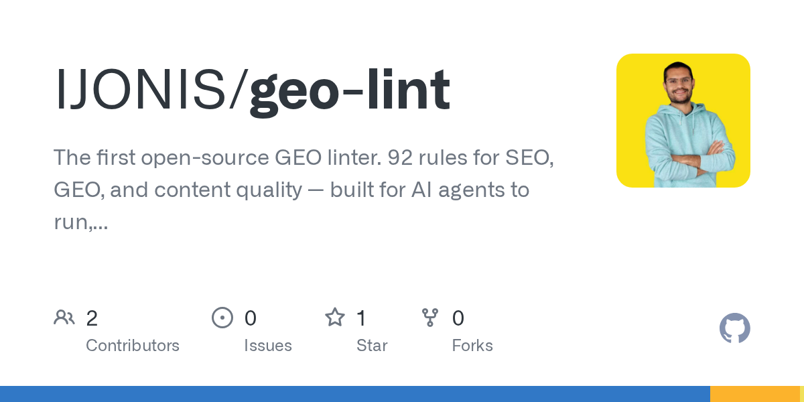Select the Contributors label
This screenshot has height=402, width=804.
pyautogui.click(x=133, y=346)
